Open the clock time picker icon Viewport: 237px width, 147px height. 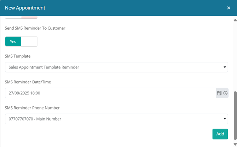225,93
